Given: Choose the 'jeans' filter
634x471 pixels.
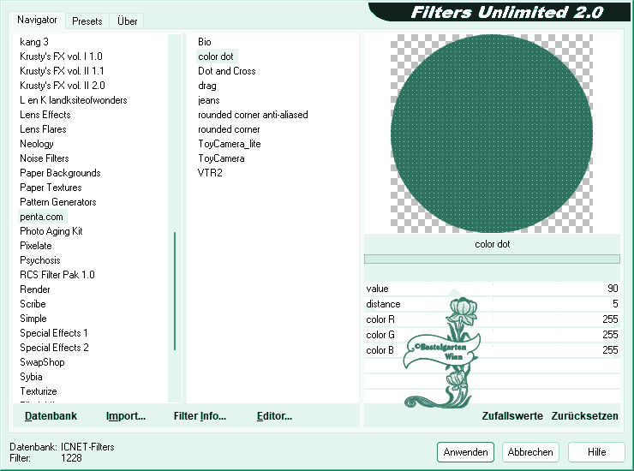Looking at the screenshot, I should coord(209,100).
